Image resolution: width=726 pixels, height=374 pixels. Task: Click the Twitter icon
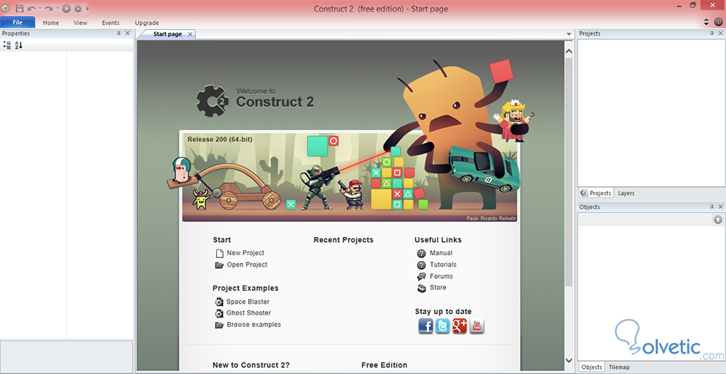pyautogui.click(x=443, y=326)
